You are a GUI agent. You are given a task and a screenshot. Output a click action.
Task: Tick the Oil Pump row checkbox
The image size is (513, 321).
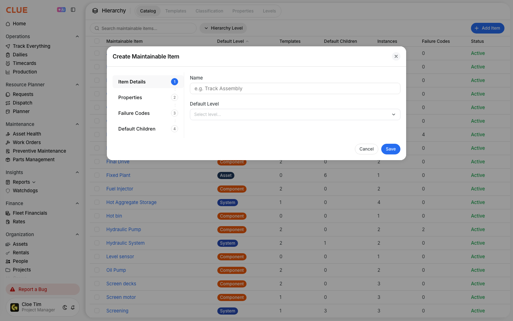coord(97,270)
